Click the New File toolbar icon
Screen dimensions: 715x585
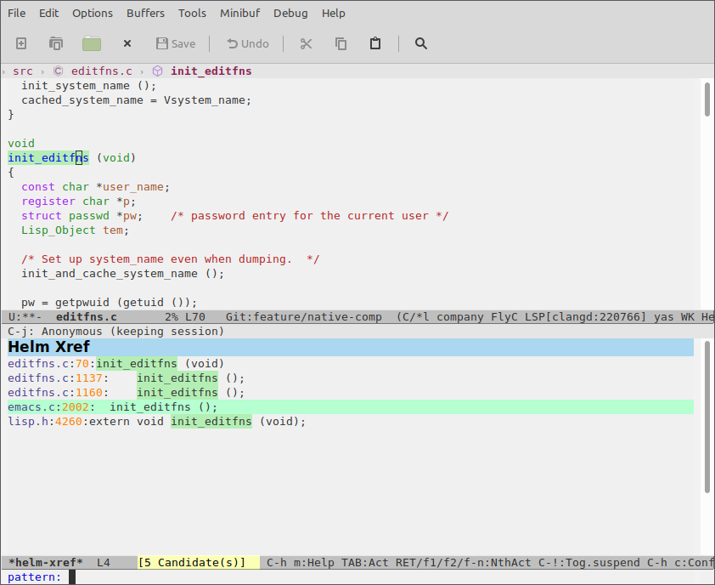(x=21, y=43)
